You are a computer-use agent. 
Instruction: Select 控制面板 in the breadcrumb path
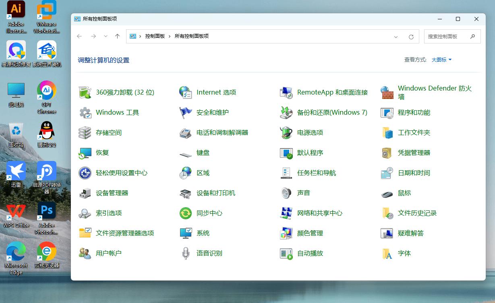[x=155, y=36]
